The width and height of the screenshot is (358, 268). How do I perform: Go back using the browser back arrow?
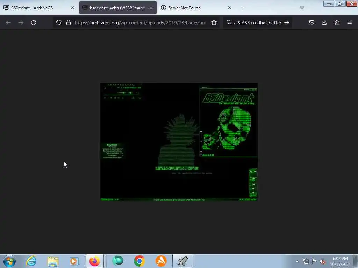(8, 23)
